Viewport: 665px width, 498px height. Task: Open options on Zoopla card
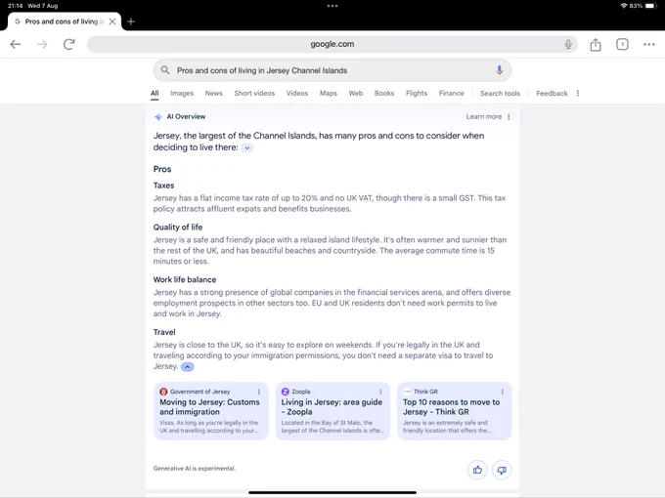point(380,392)
